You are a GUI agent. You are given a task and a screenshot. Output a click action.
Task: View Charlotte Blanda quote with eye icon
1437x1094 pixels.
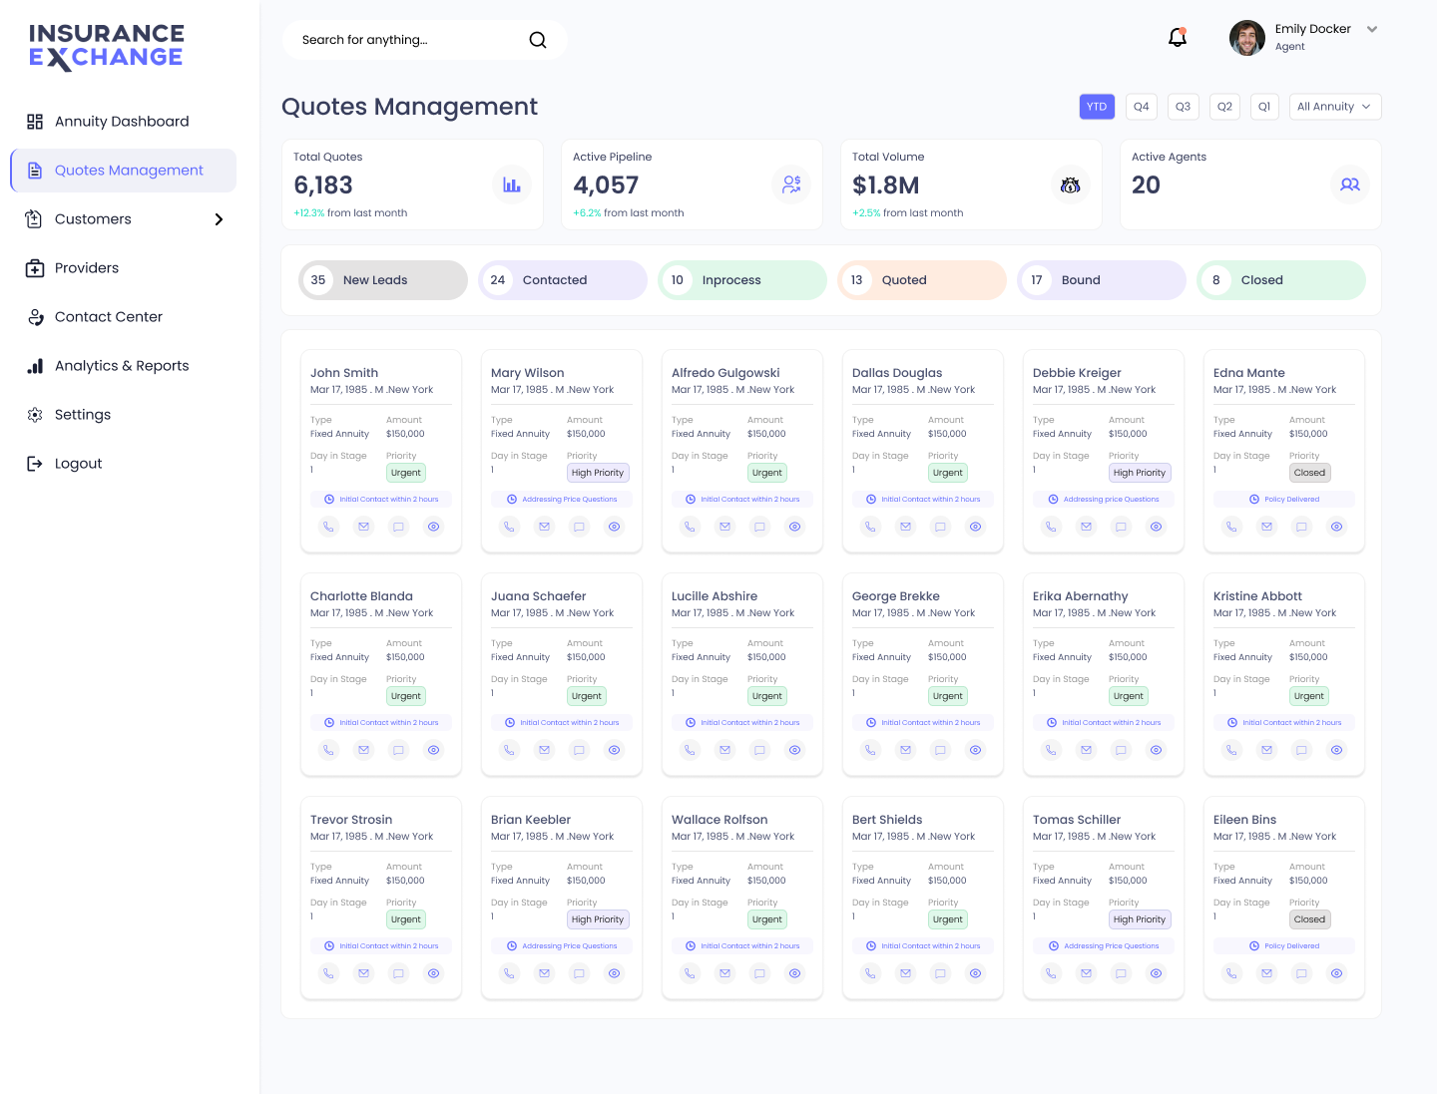[x=433, y=750]
